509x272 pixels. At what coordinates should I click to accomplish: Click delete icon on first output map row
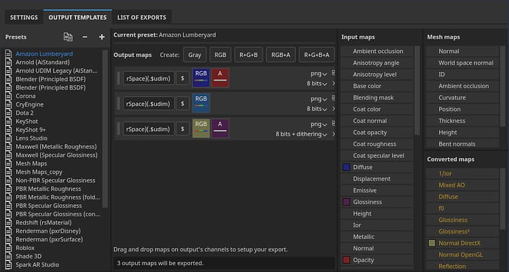332,73
